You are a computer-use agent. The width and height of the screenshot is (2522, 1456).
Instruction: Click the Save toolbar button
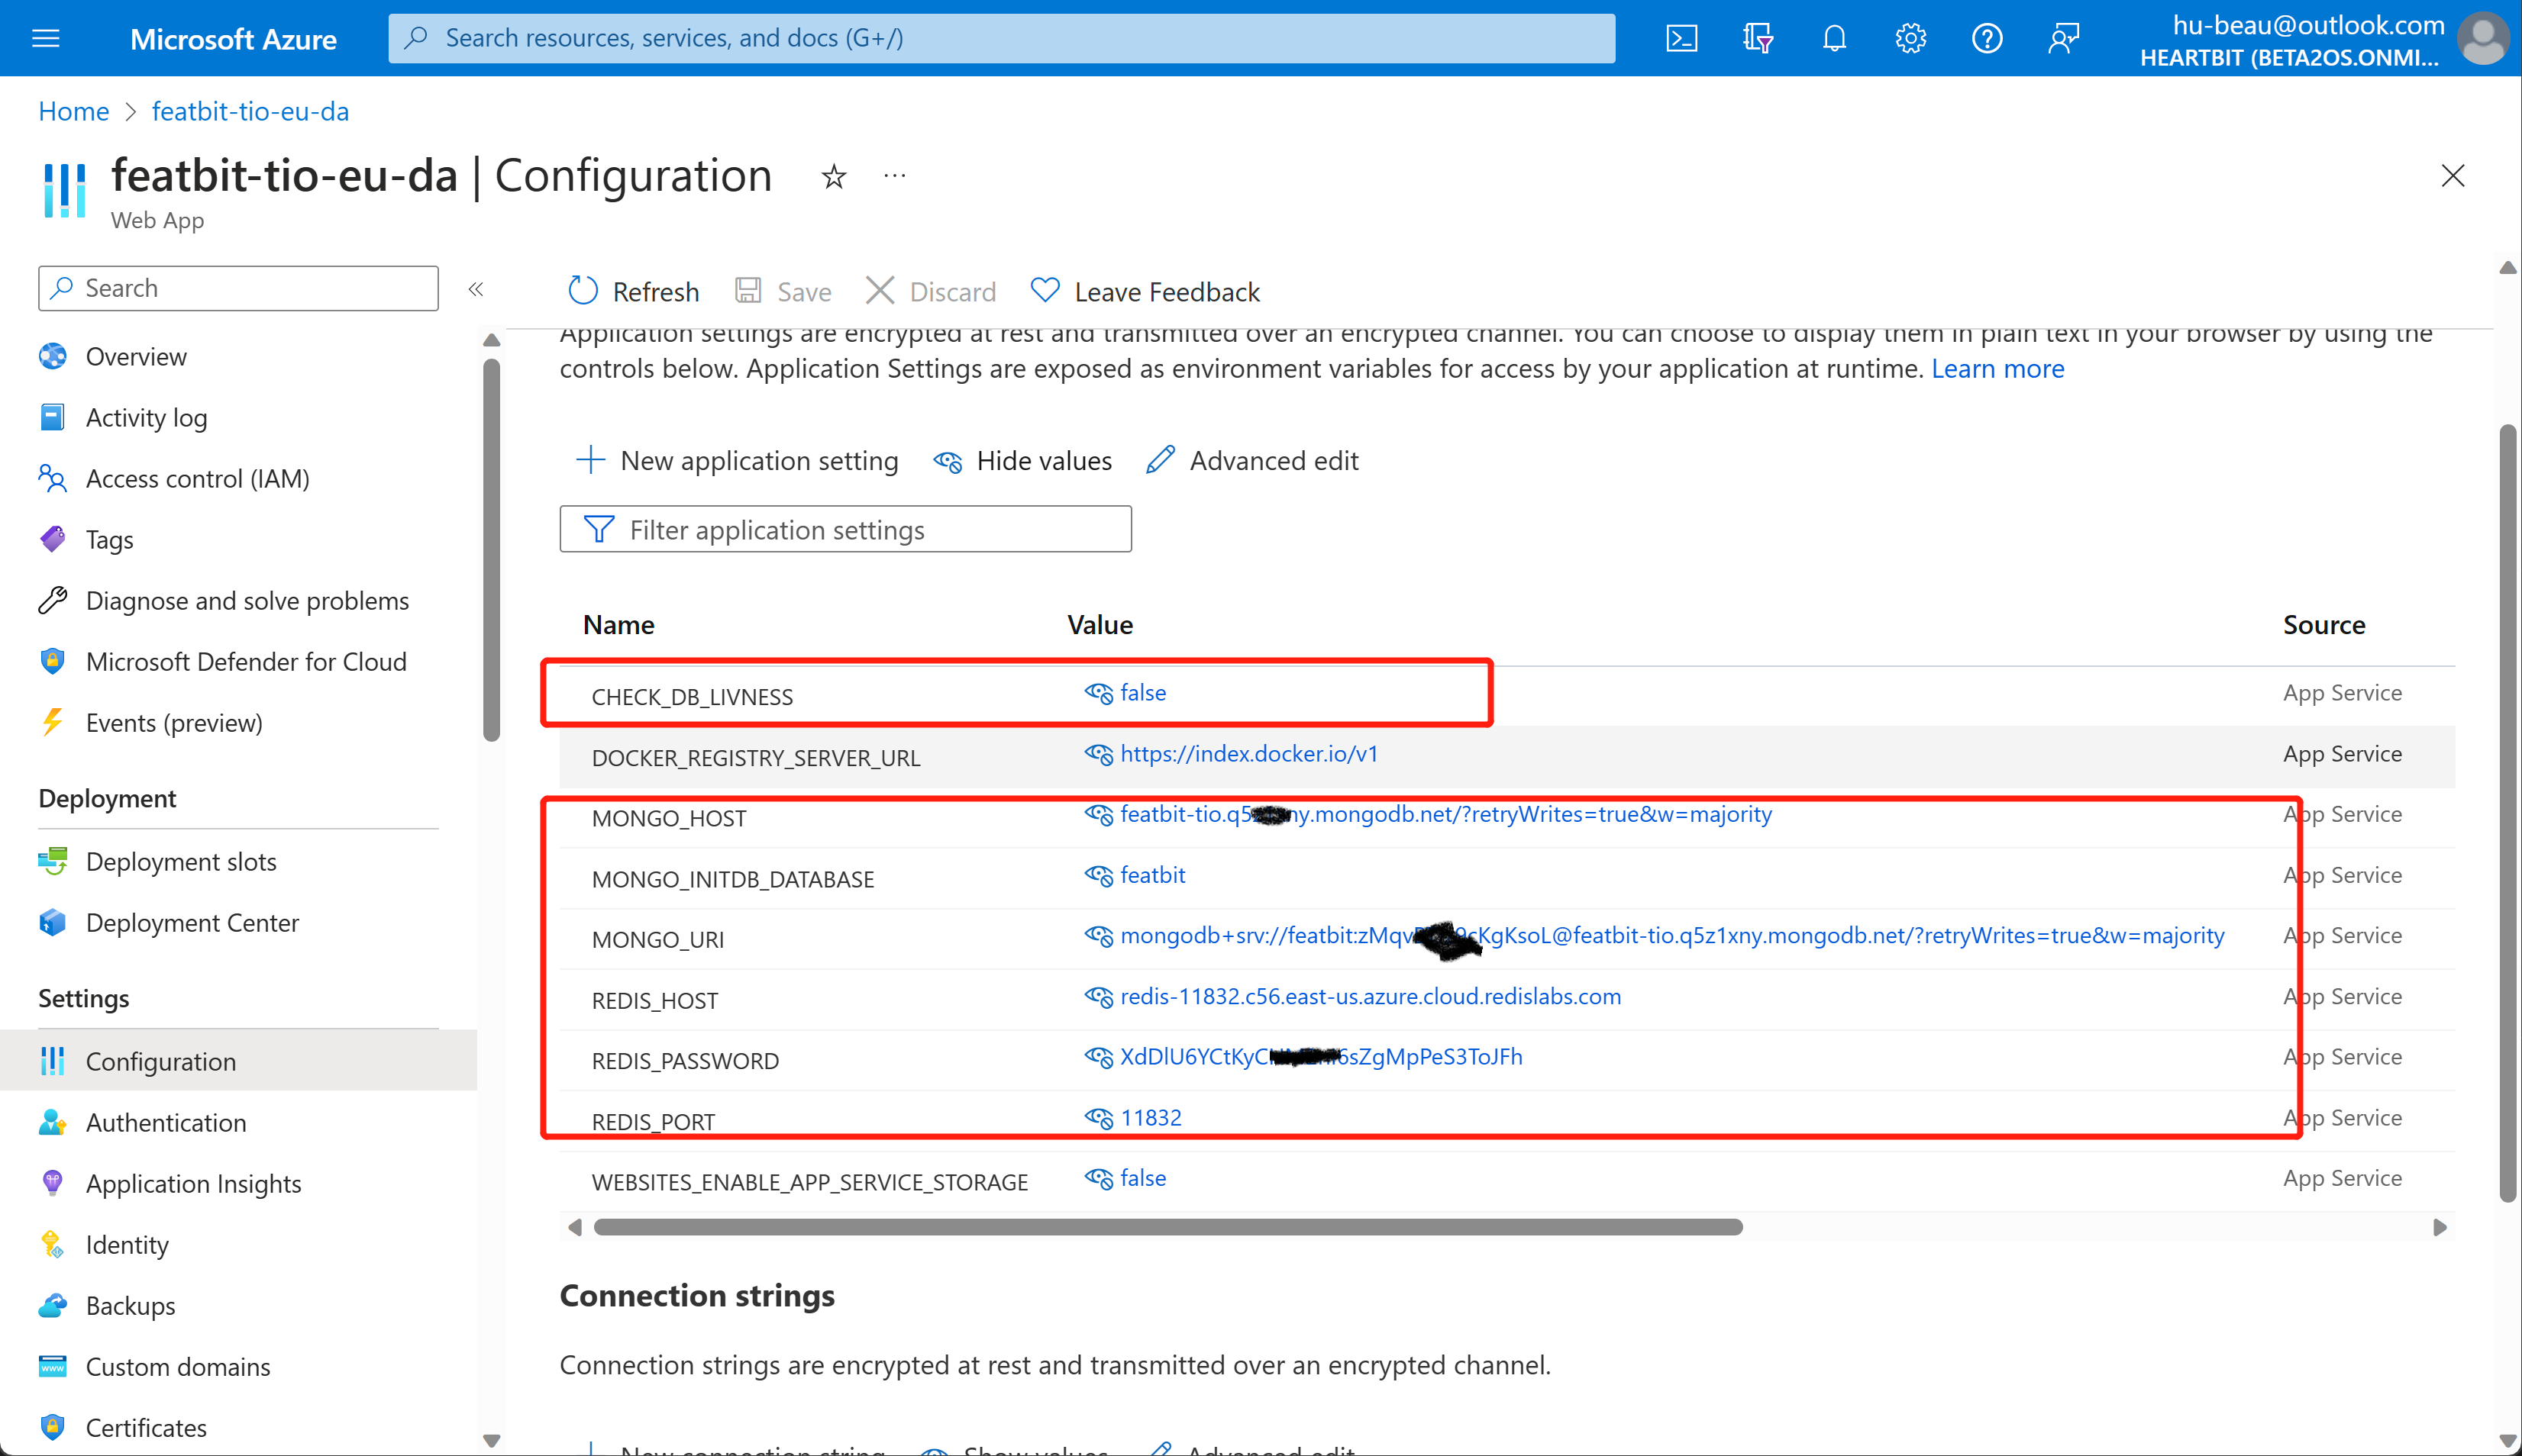pyautogui.click(x=783, y=291)
